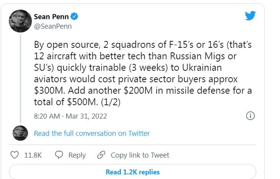Click the 11.8K likes count
280x179 pixels.
[33, 155]
